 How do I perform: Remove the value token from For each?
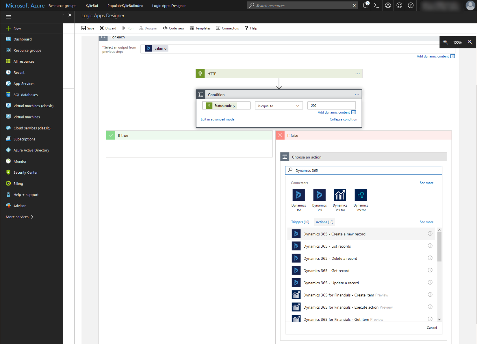(x=165, y=49)
